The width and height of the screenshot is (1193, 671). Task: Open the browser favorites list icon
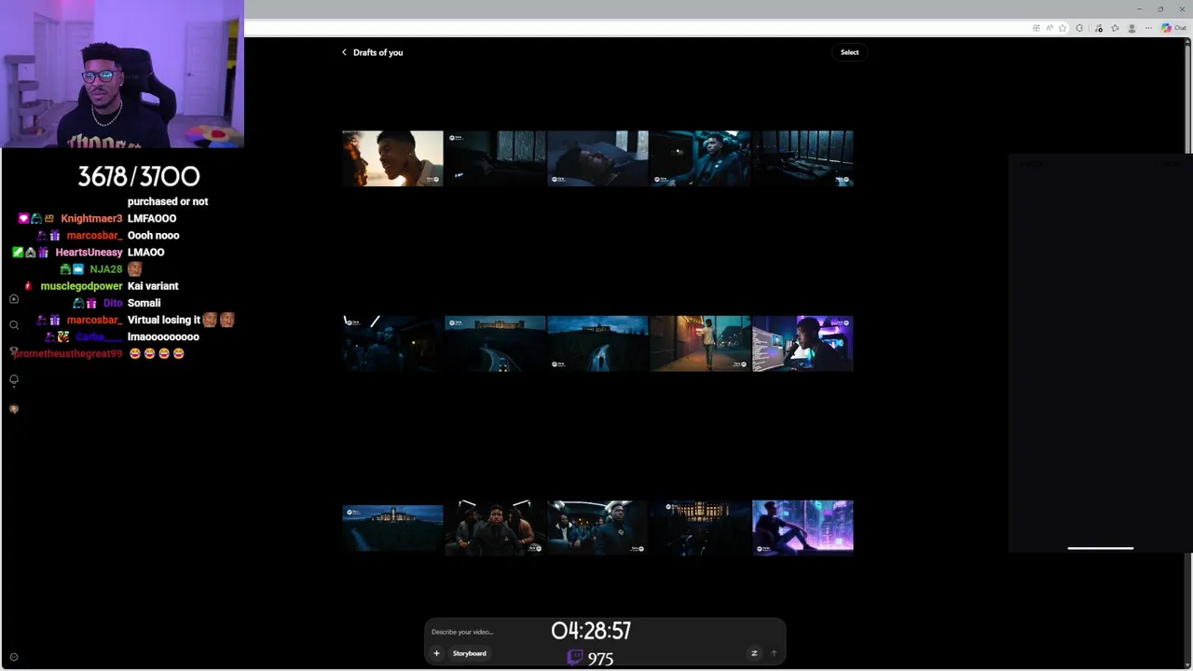click(1115, 28)
